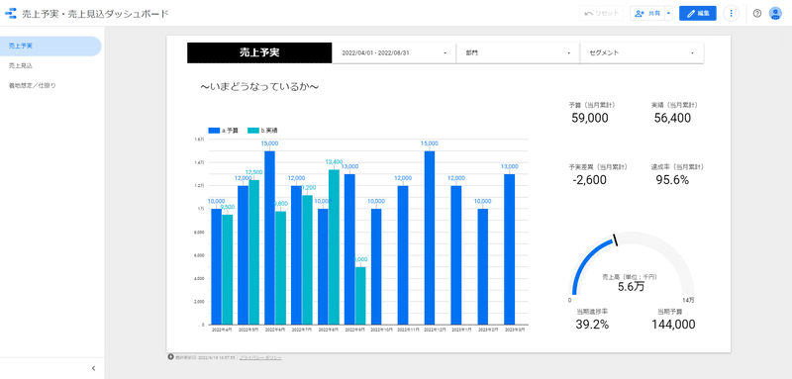Open the three-dot more options menu
This screenshot has height=379, width=792.
tap(731, 14)
